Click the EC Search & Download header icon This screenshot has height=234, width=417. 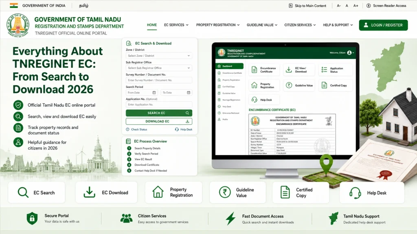(x=129, y=43)
